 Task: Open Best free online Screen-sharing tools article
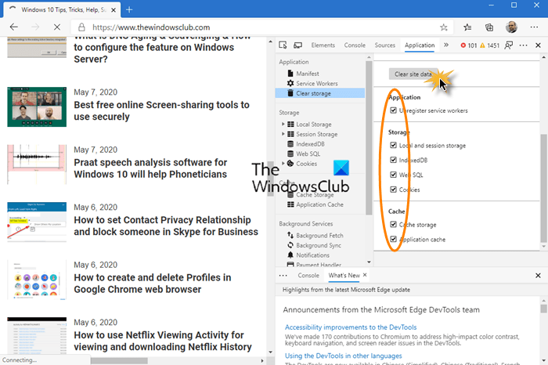point(161,110)
